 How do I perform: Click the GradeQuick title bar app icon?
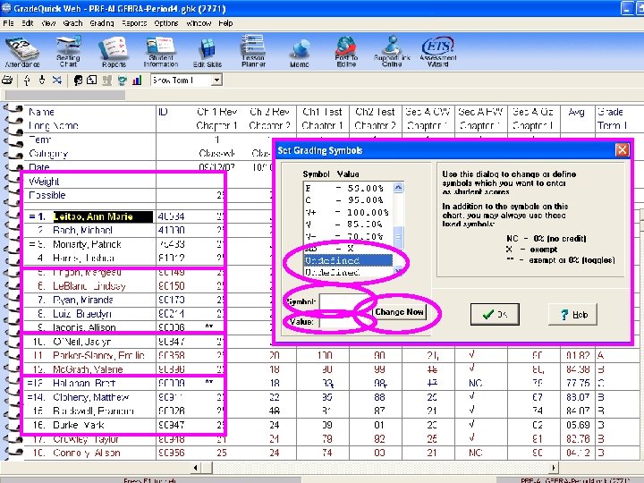point(5,8)
